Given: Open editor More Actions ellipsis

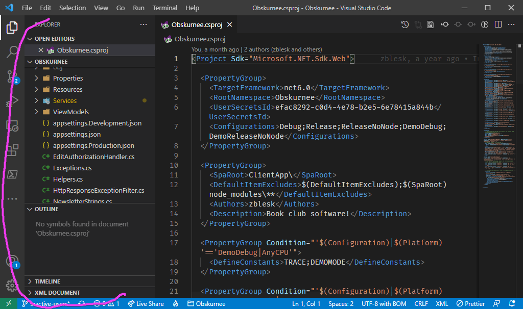Looking at the screenshot, I should 511,24.
